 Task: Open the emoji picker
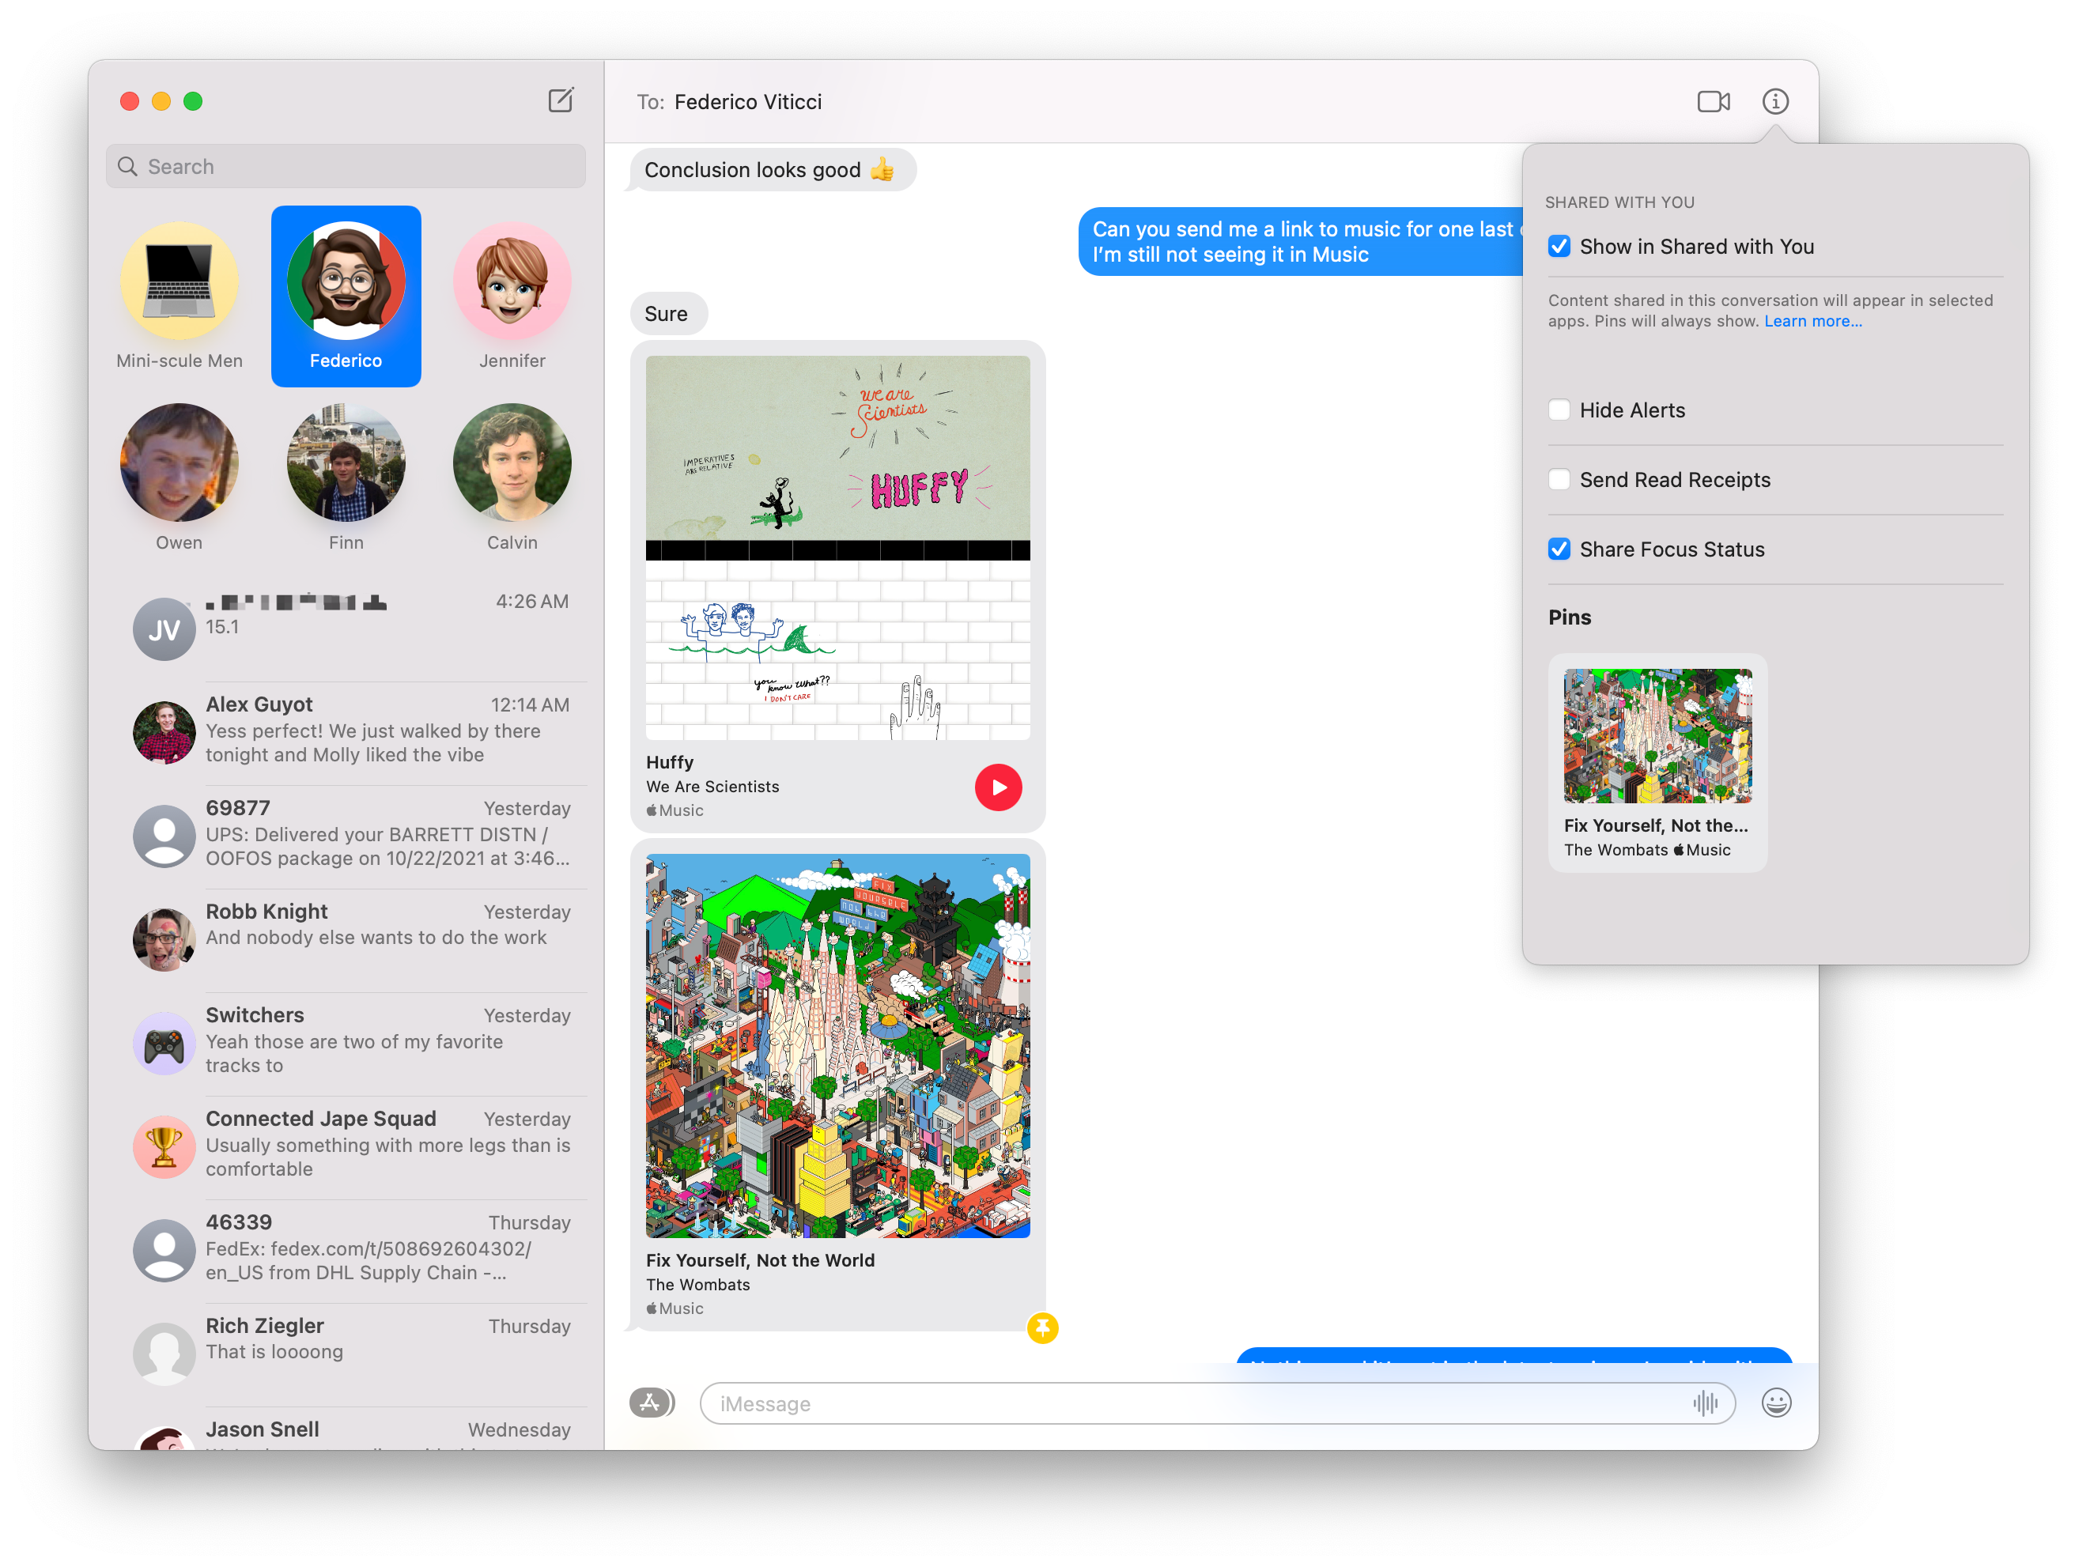[1776, 1403]
